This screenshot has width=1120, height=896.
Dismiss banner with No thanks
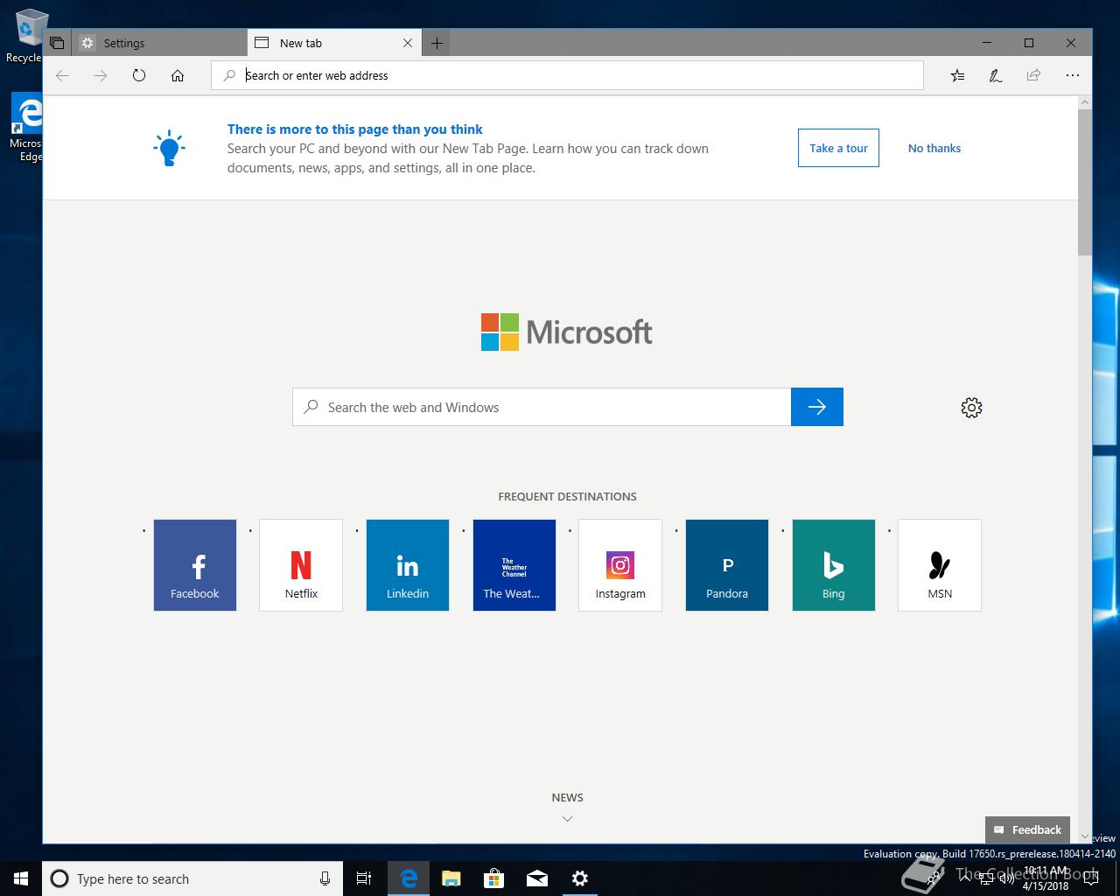pyautogui.click(x=934, y=148)
